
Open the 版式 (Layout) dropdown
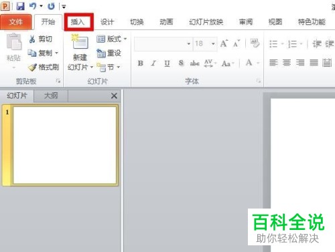coord(111,39)
